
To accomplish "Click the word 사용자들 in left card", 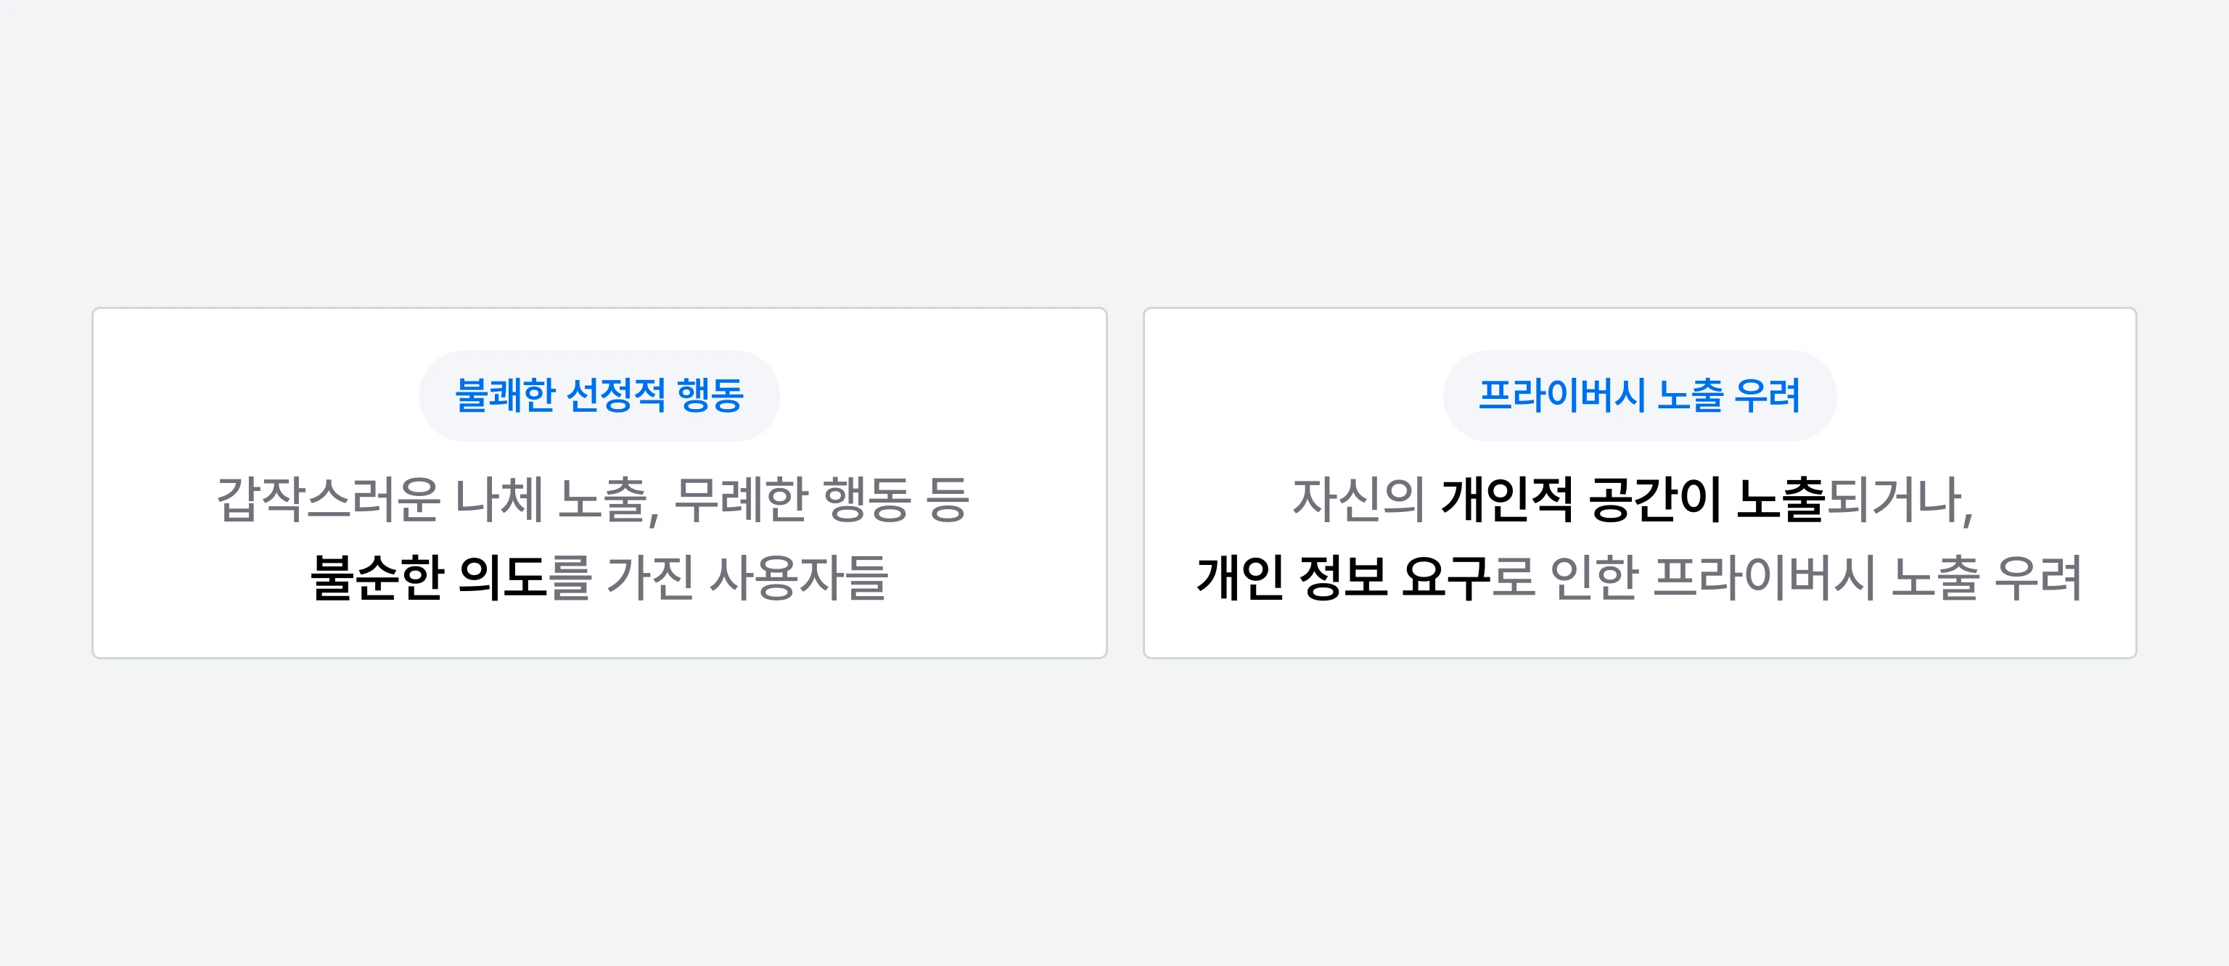I will point(799,577).
